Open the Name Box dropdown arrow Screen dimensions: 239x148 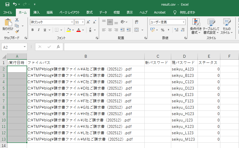[x=25, y=47]
